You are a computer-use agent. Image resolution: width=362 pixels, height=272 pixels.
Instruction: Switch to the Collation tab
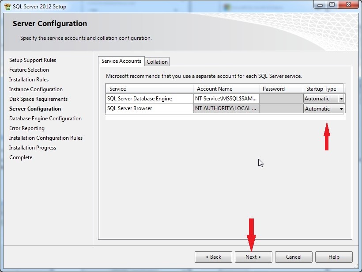[x=157, y=61]
